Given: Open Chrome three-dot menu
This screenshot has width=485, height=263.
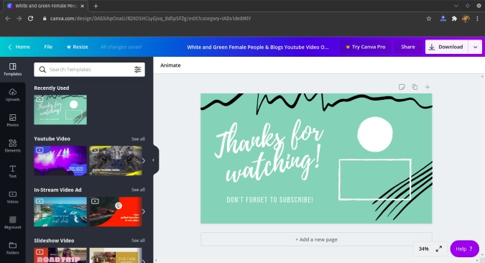Looking at the screenshot, I should tap(478, 19).
